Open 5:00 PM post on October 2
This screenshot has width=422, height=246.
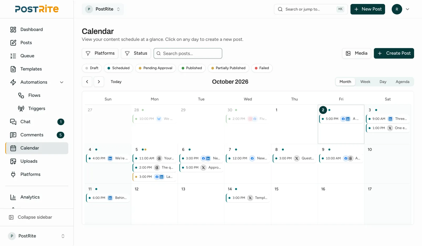[341, 119]
